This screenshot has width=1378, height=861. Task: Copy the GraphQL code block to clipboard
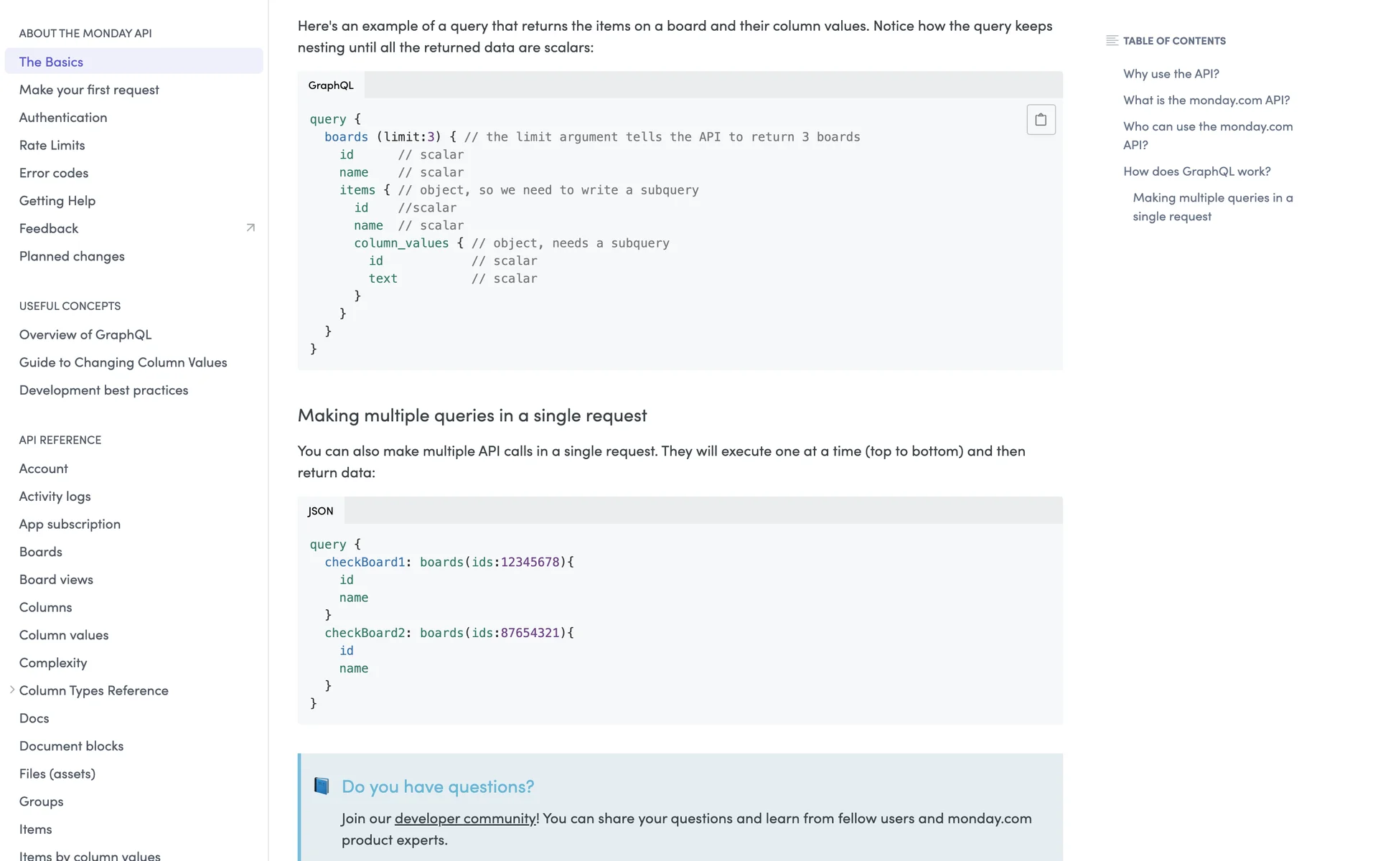click(x=1041, y=120)
